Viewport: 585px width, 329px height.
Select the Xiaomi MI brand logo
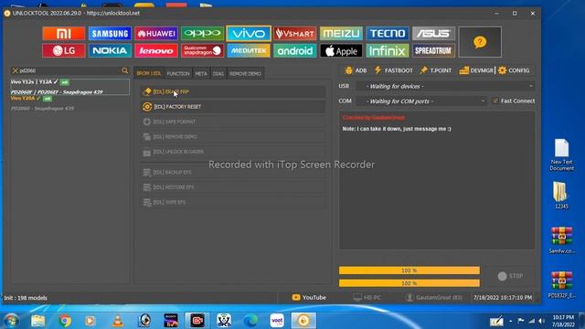(64, 34)
